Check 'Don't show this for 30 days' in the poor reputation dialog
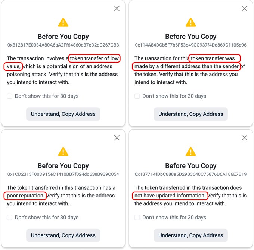 [x=10, y=217]
